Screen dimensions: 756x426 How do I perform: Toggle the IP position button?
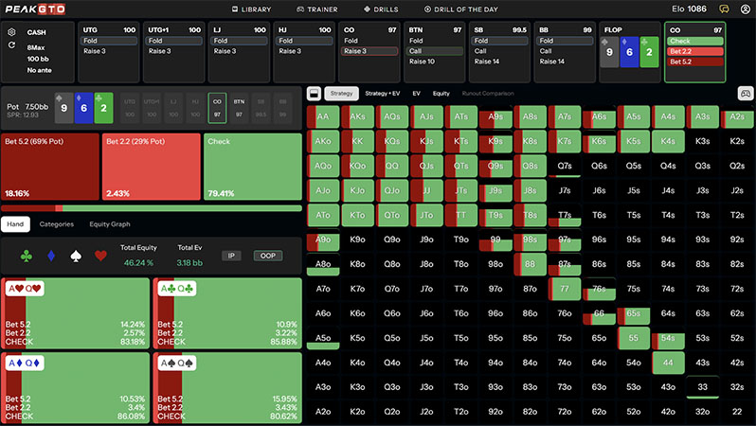point(232,256)
